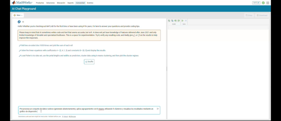
Task: Expand the New chat dropdown
Action: (x=18, y=15)
